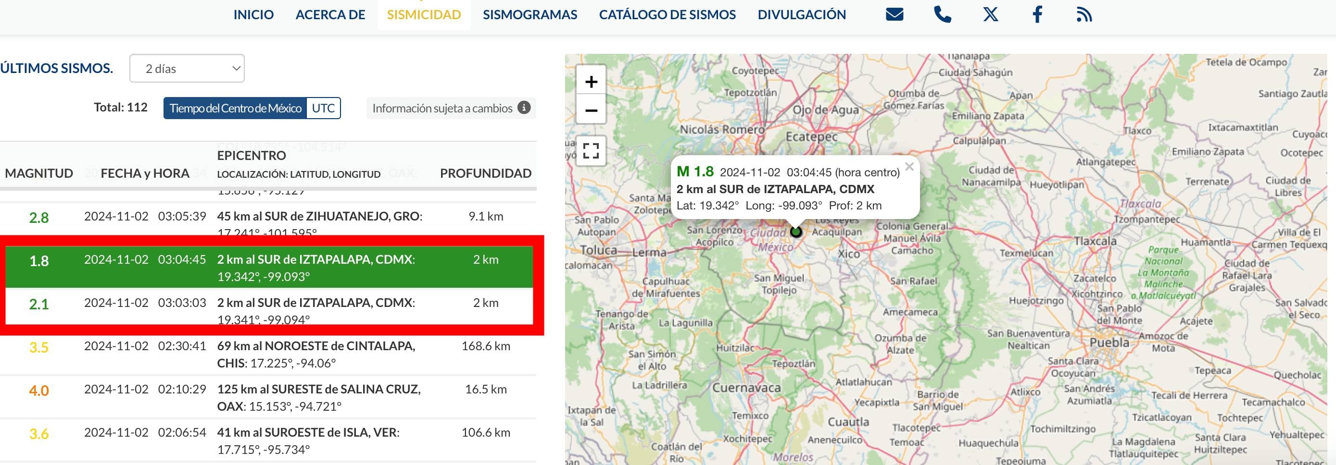Enable Tiempo del Centro de México time
The width and height of the screenshot is (1336, 465).
235,108
